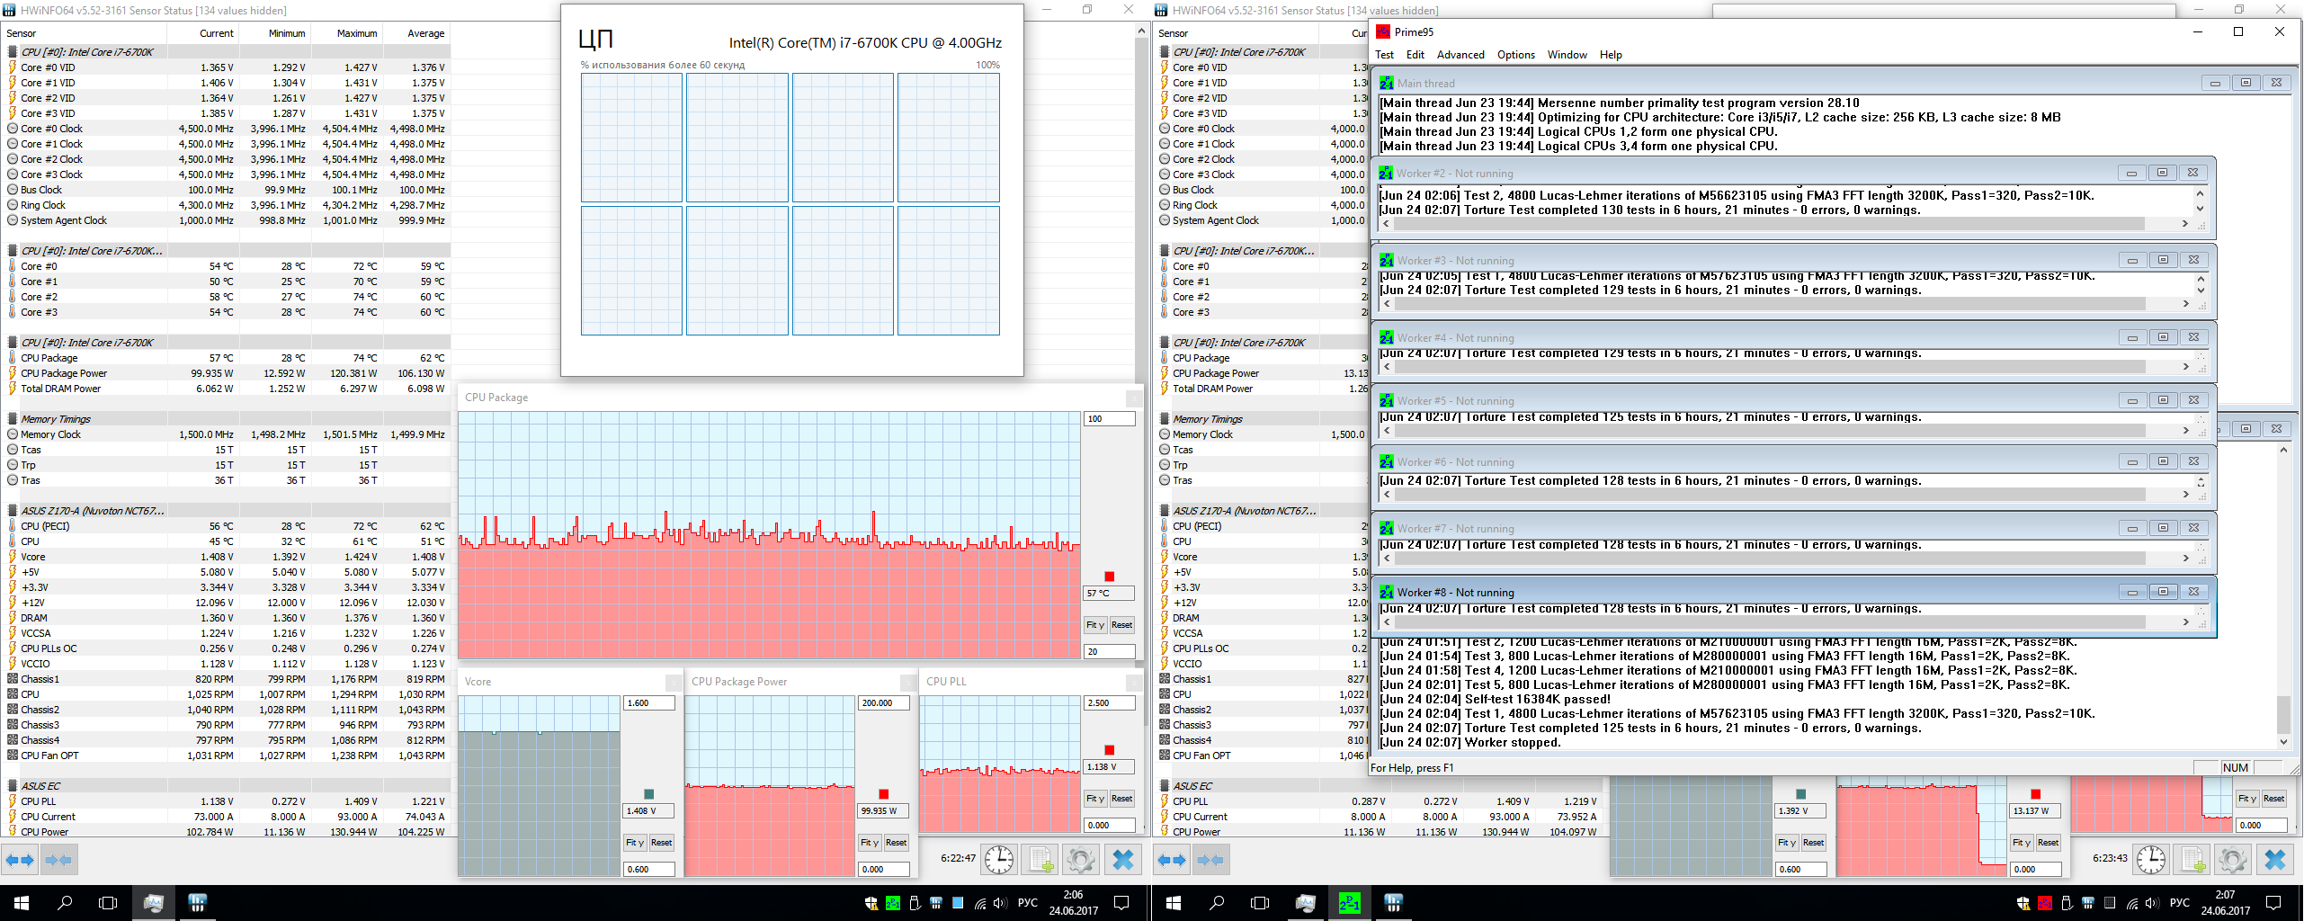This screenshot has width=2304, height=921.
Task: Select CPU Fan OPT row in left HWiNFO
Action: click(225, 756)
